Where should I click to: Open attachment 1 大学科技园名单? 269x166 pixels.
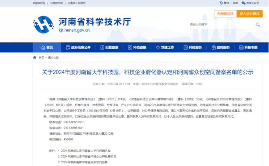(86, 151)
